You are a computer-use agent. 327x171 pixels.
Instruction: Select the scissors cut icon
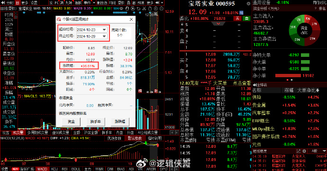144,9
